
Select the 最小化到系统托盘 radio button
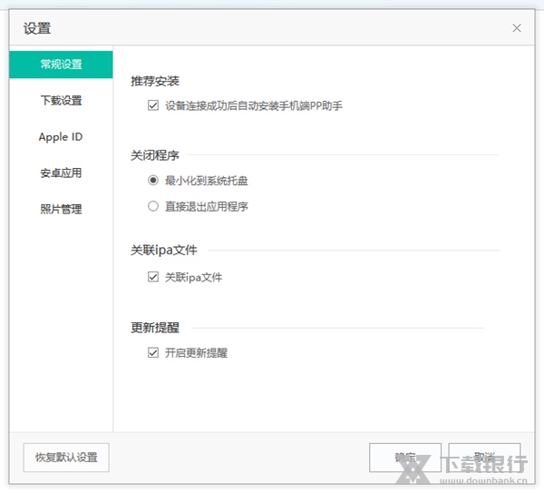tap(153, 181)
